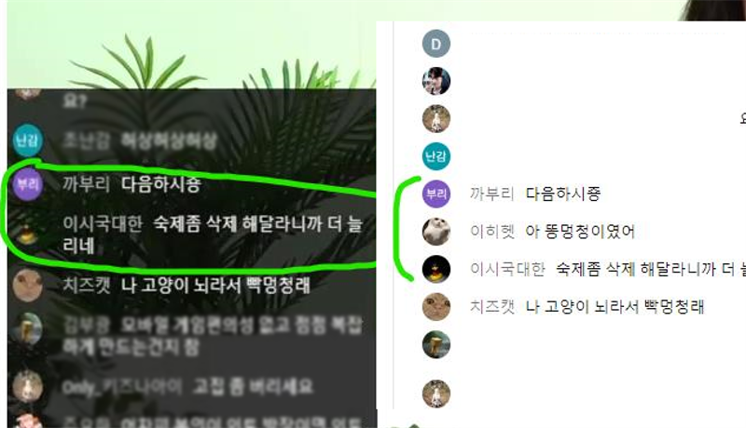746x428 pixels.
Task: Open username 이히헷 in the chat list
Action: pyautogui.click(x=492, y=232)
